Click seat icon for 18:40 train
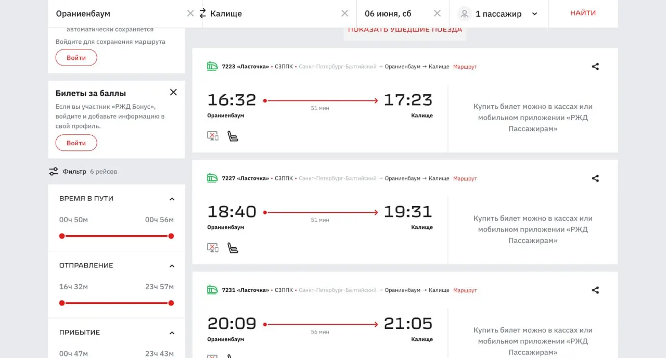The height and width of the screenshot is (358, 666). pos(233,248)
